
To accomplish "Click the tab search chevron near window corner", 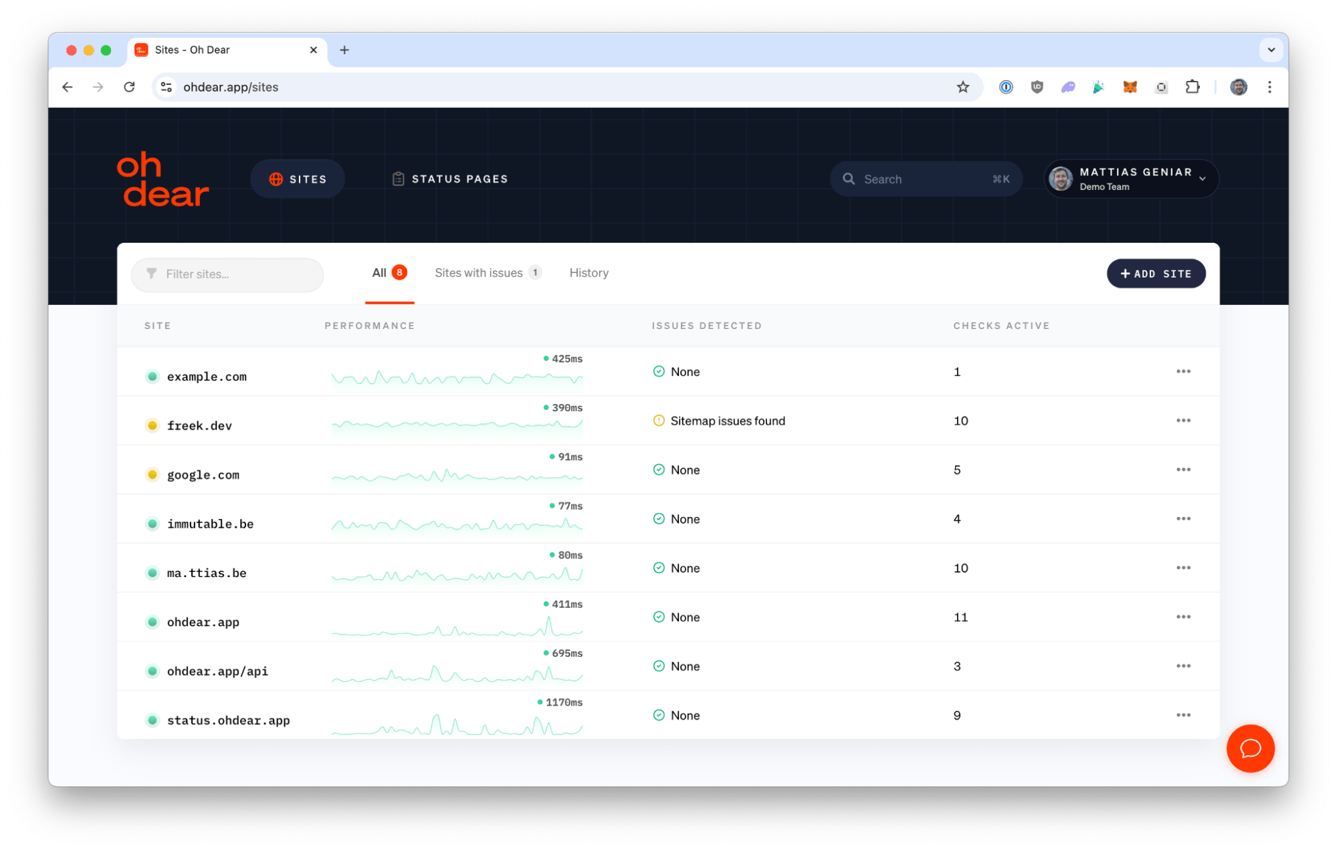I will click(1270, 50).
